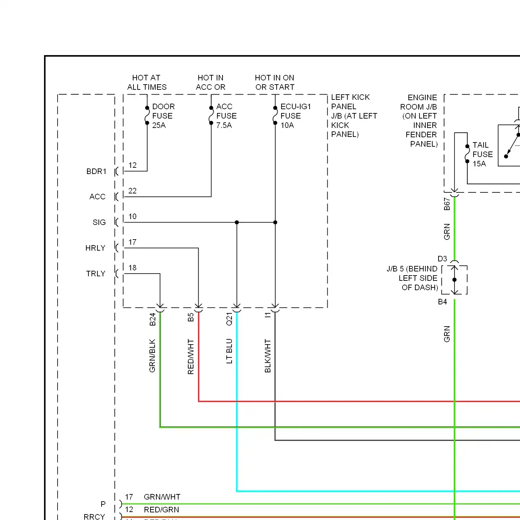Select the "ENGINE ROOM J/B" description text
Viewport: 520px width, 520px height.
tap(419, 121)
